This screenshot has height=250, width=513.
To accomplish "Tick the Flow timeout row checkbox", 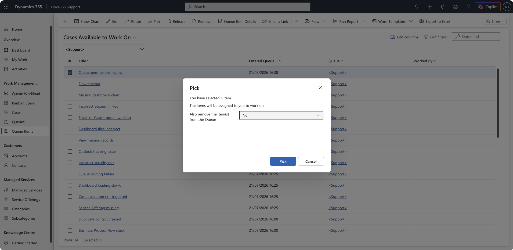I will (70, 84).
